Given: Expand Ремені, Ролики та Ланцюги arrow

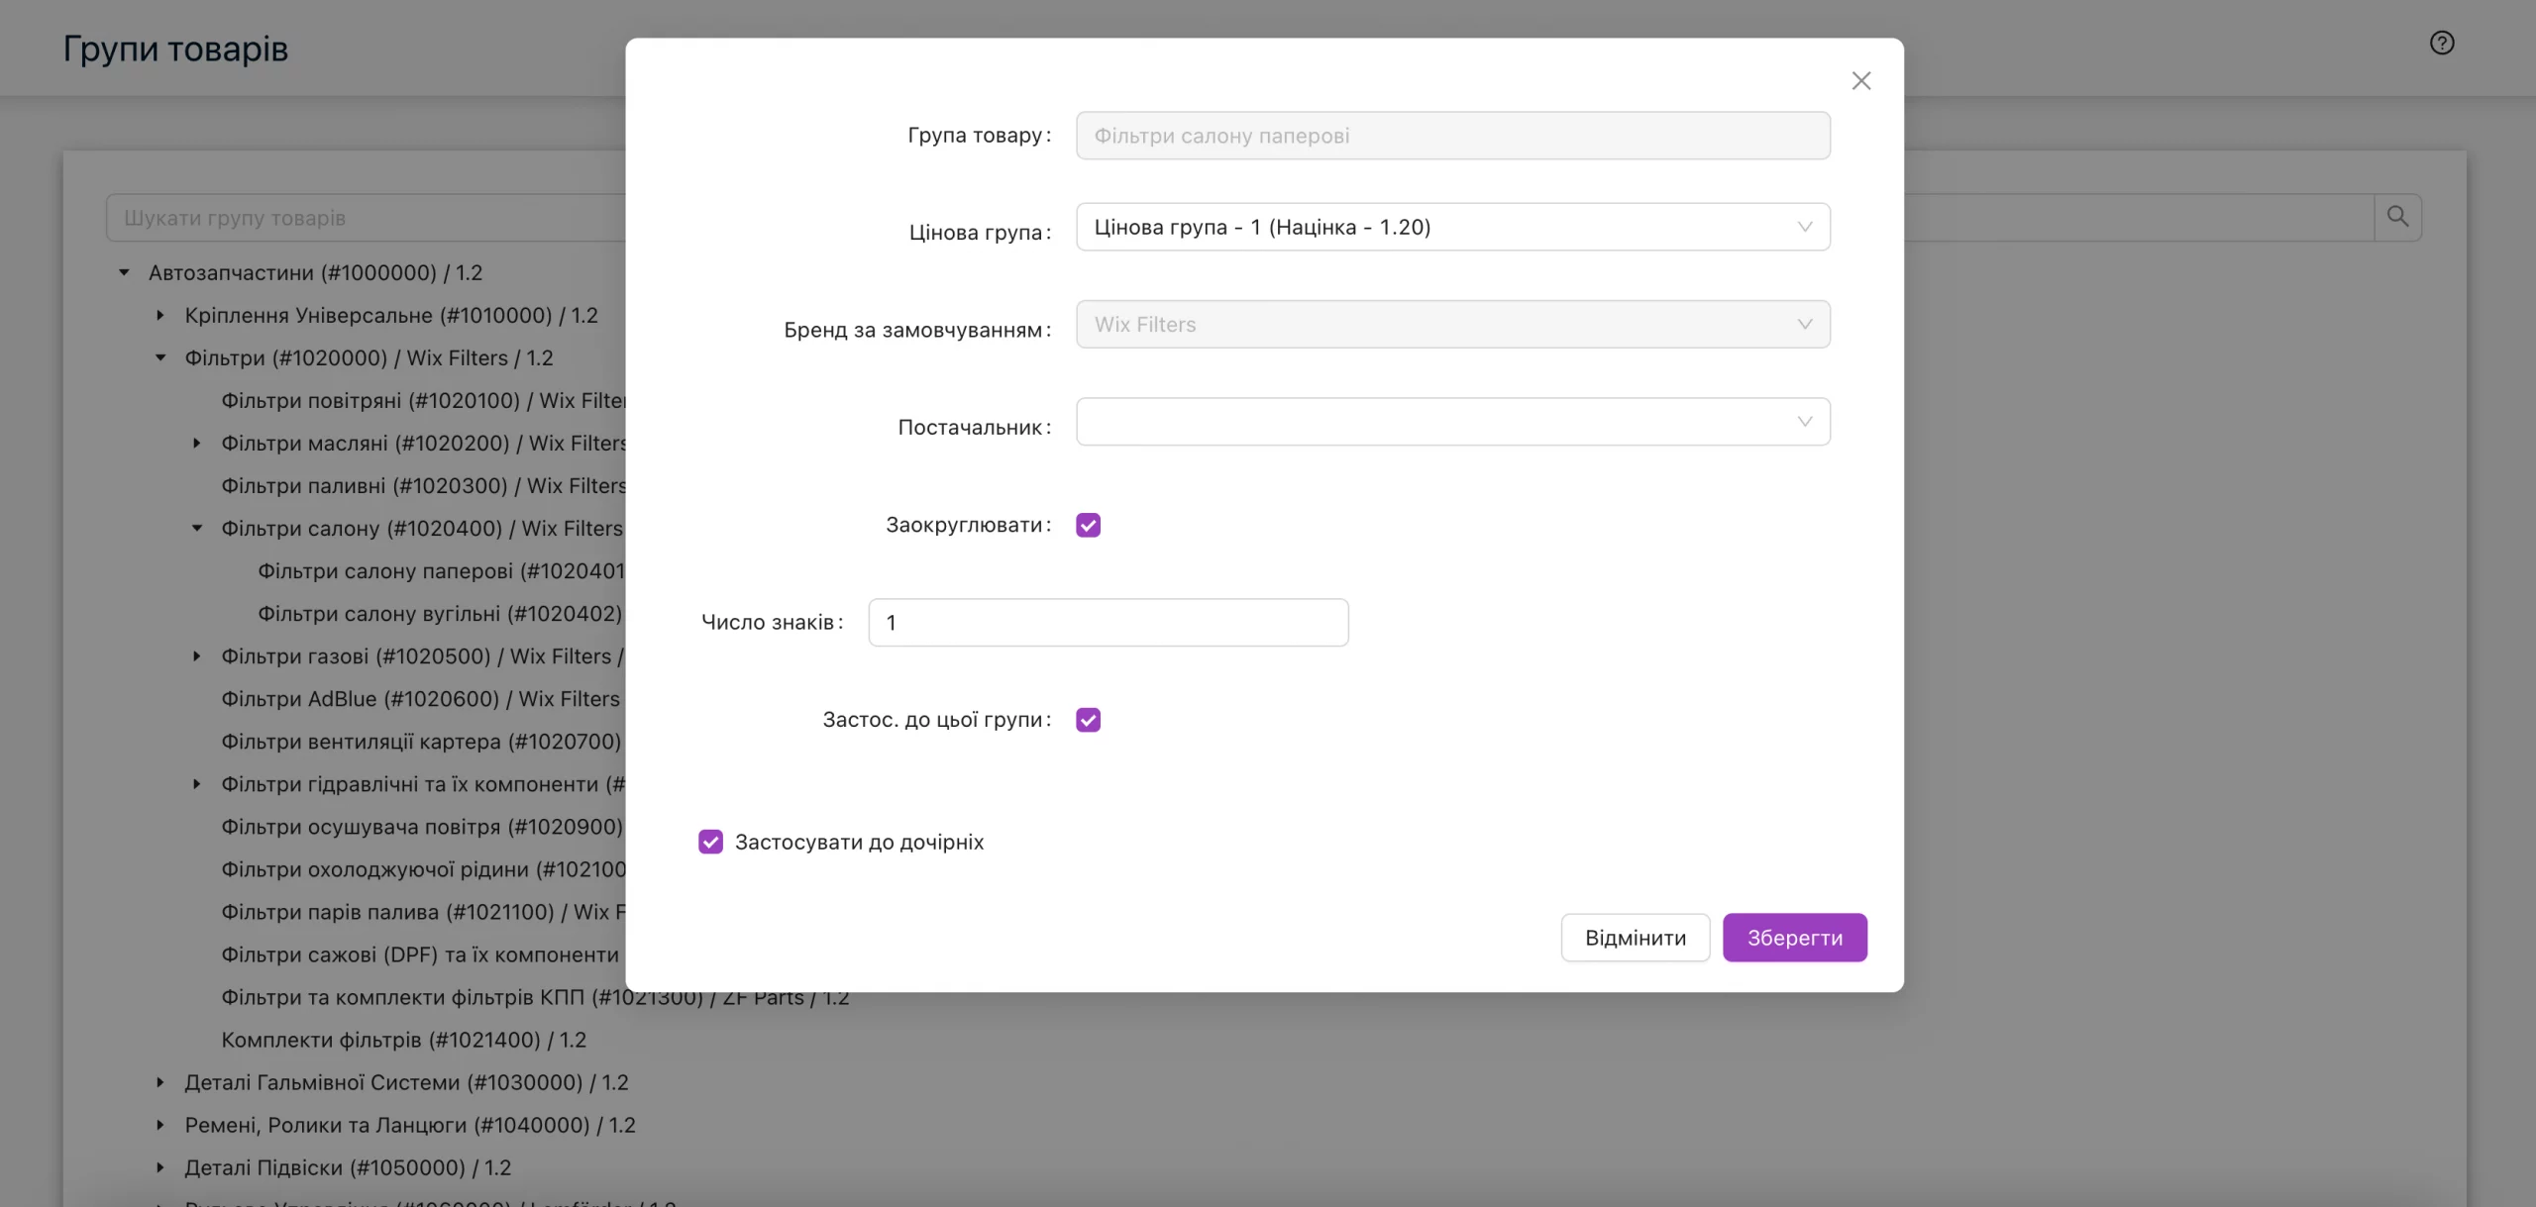Looking at the screenshot, I should 160,1125.
